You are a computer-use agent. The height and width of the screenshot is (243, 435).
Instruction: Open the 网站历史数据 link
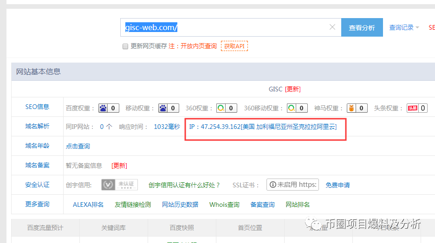(x=180, y=205)
